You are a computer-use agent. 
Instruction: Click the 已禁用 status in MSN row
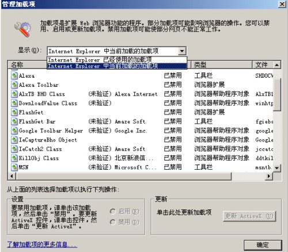[173, 167]
